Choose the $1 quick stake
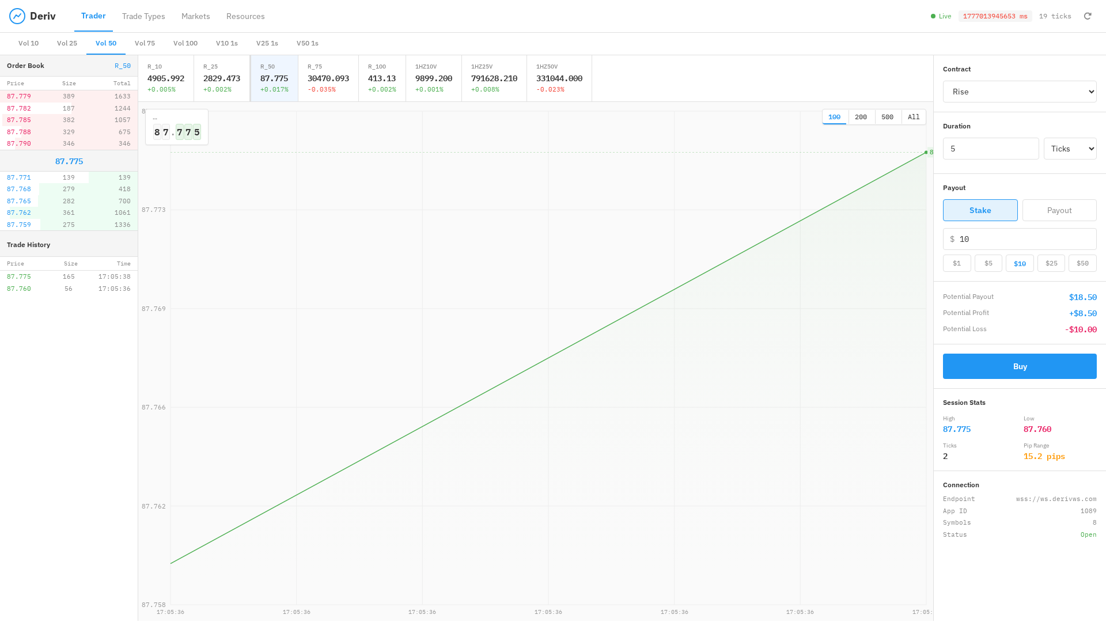This screenshot has width=1106, height=622. pos(957,263)
